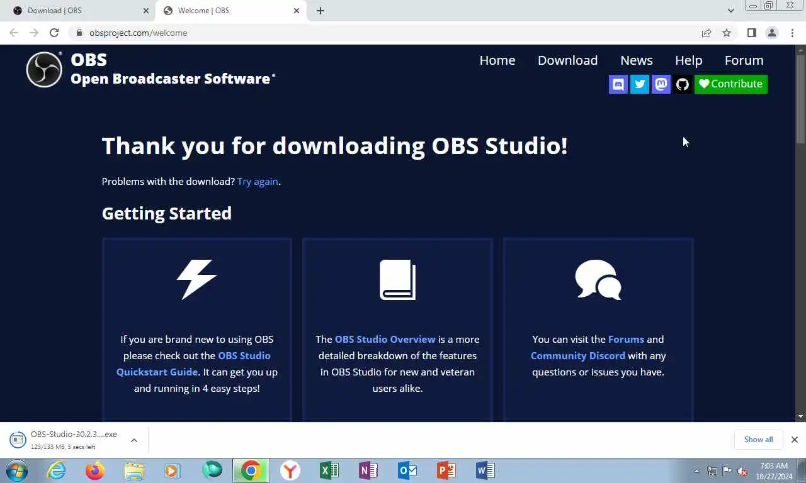Go back with the browser back arrow
Viewport: 806px width, 483px height.
click(14, 33)
